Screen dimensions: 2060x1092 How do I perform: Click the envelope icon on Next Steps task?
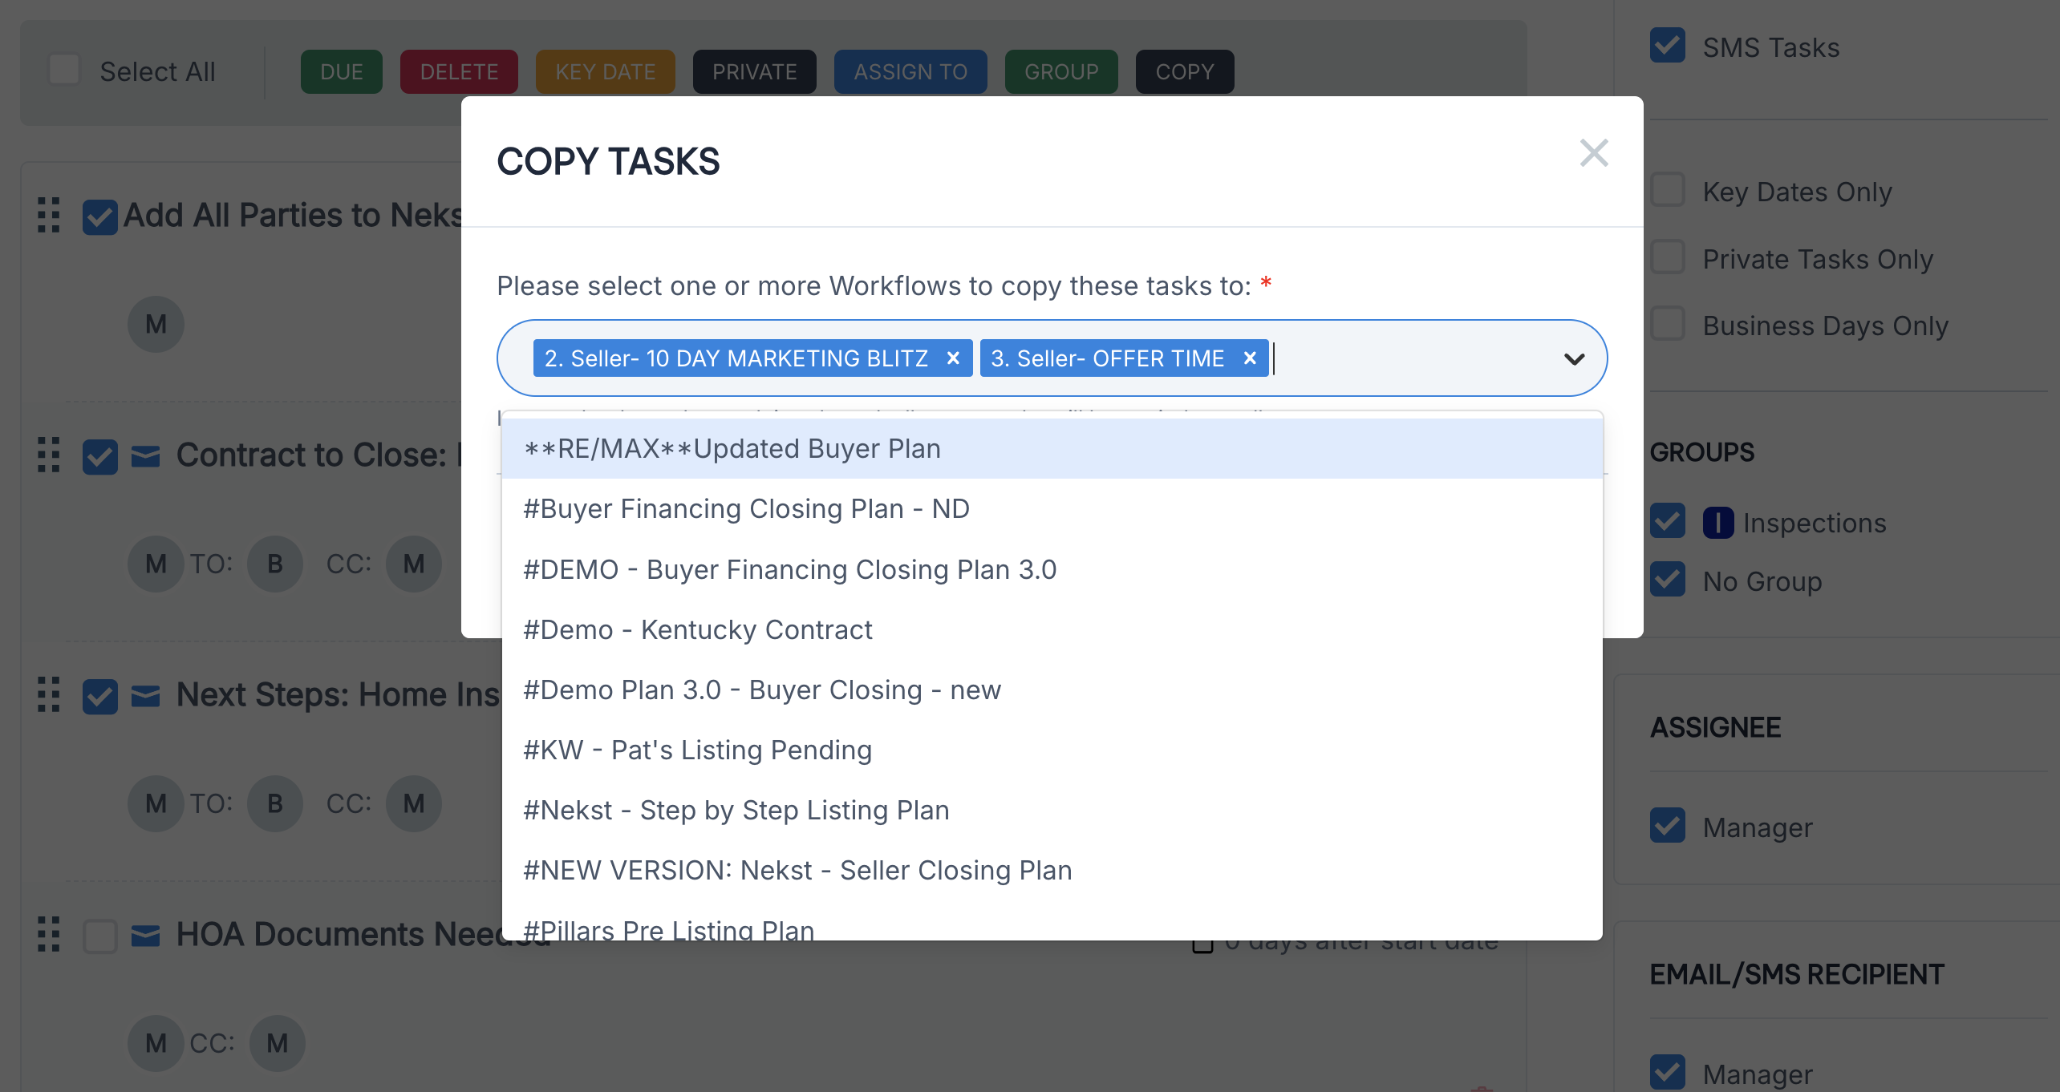145,694
